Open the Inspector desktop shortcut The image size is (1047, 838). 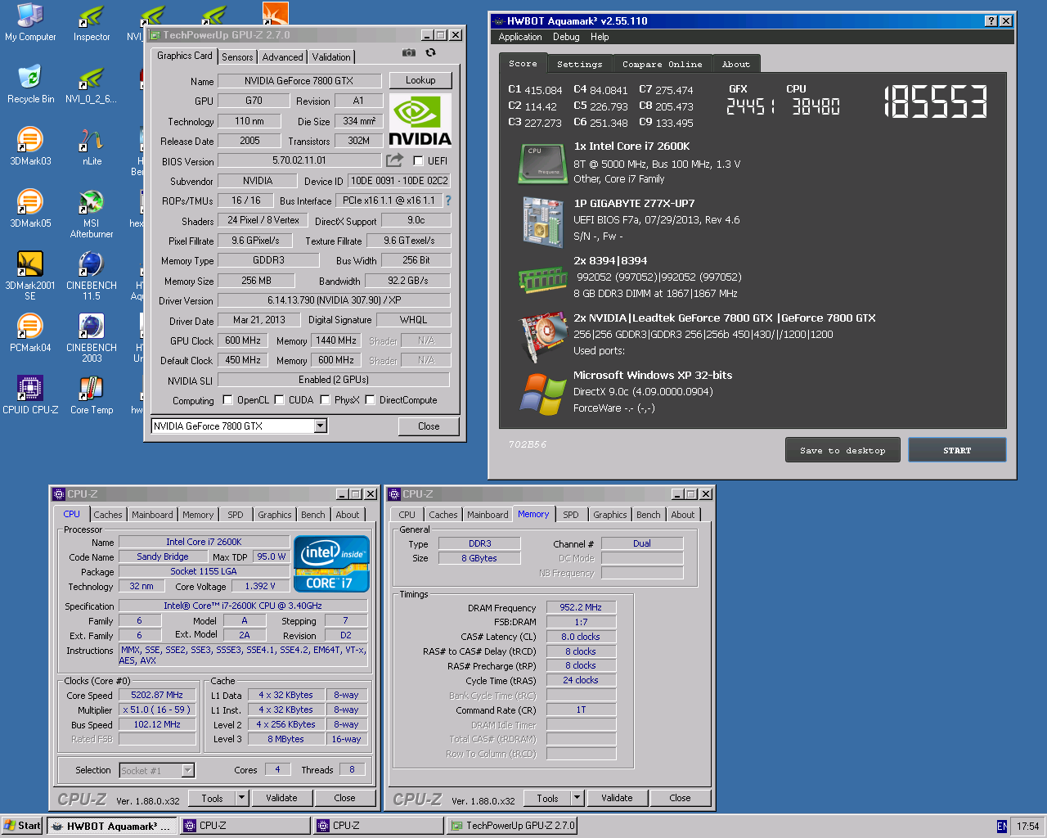click(92, 22)
